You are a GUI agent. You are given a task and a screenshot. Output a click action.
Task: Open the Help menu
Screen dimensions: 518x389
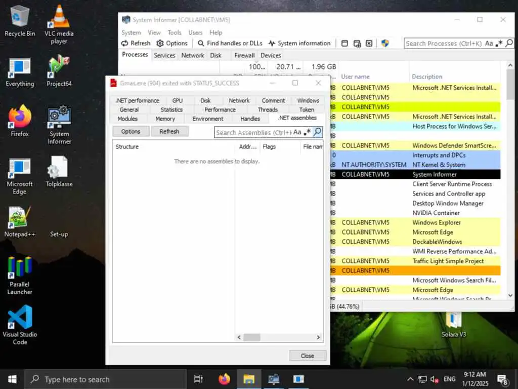[215, 33]
